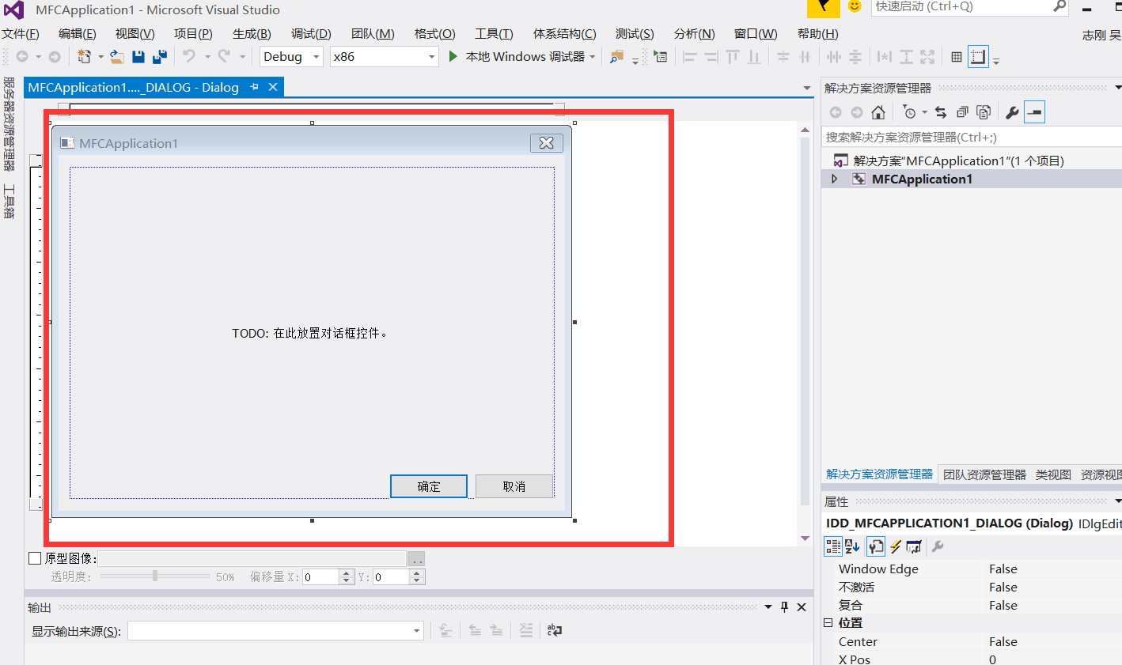Viewport: 1122px width, 665px height.
Task: Click the Home icon in Solution Explorer
Action: (878, 112)
